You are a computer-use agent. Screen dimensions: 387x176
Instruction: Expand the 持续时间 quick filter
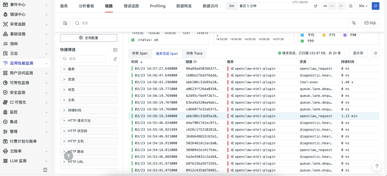pos(88,110)
